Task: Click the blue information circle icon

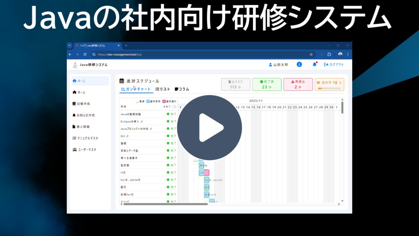Action: click(x=299, y=65)
